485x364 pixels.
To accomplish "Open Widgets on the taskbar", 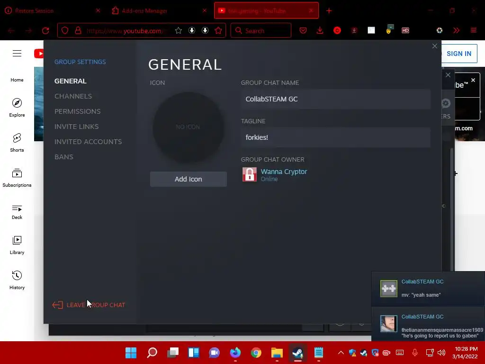I will tap(194, 353).
